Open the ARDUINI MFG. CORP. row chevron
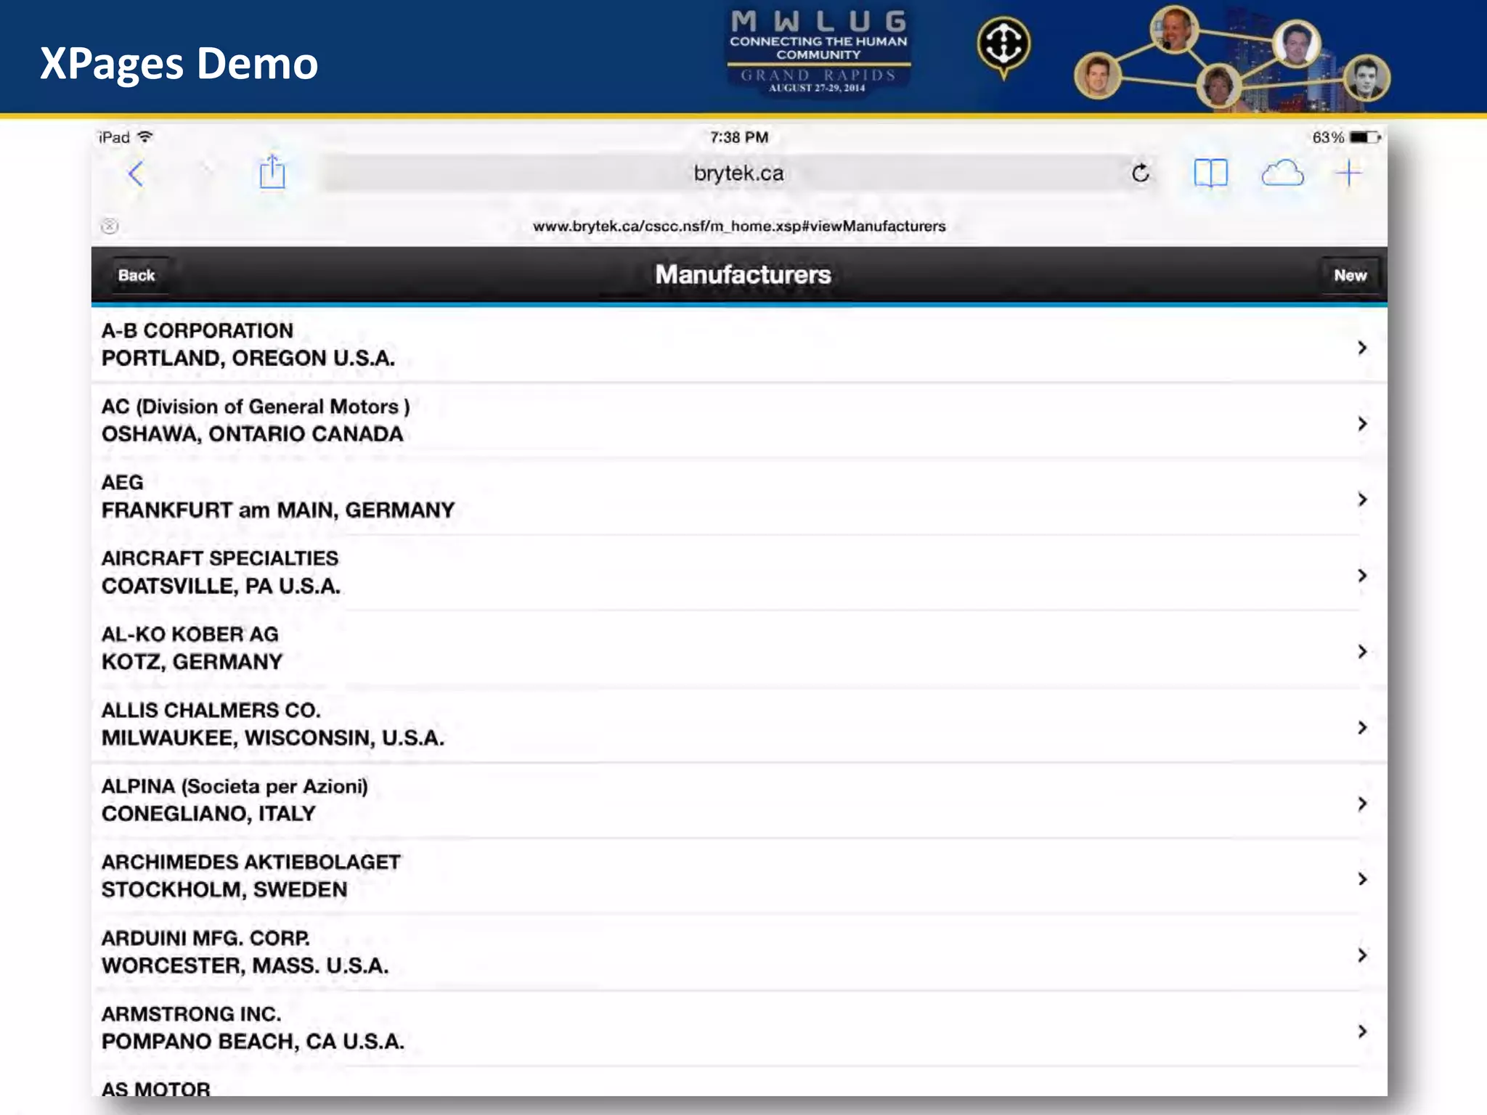This screenshot has width=1487, height=1115. pyautogui.click(x=1362, y=955)
